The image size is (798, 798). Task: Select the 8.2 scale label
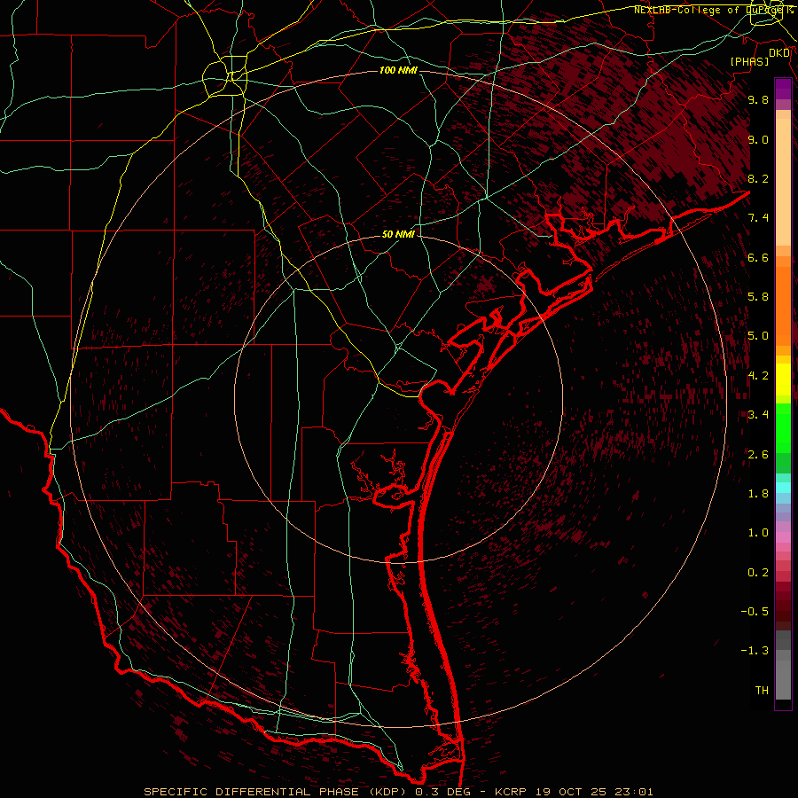point(758,178)
